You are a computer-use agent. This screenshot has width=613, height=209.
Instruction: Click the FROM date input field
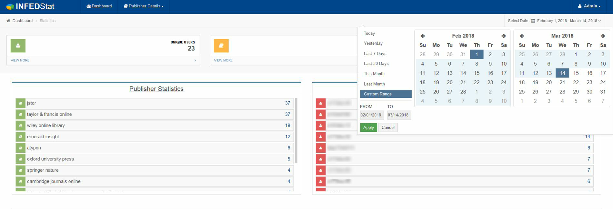click(371, 115)
